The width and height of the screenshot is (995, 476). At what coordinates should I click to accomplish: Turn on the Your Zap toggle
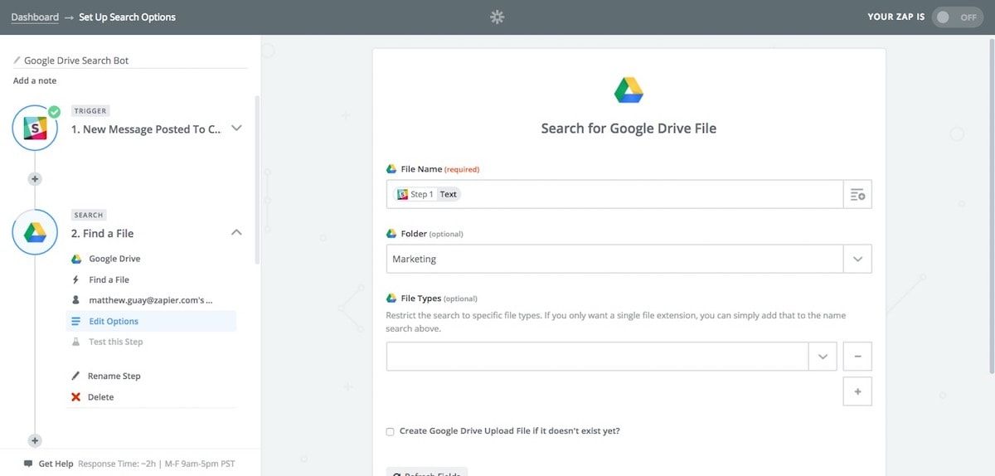click(957, 17)
